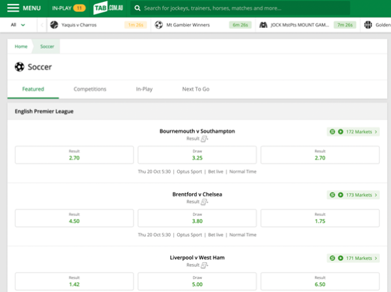Click the stats icon next to 173 Markets
Screen dimensions: 391x292
click(x=332, y=195)
